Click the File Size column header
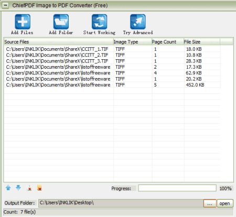 click(202, 42)
